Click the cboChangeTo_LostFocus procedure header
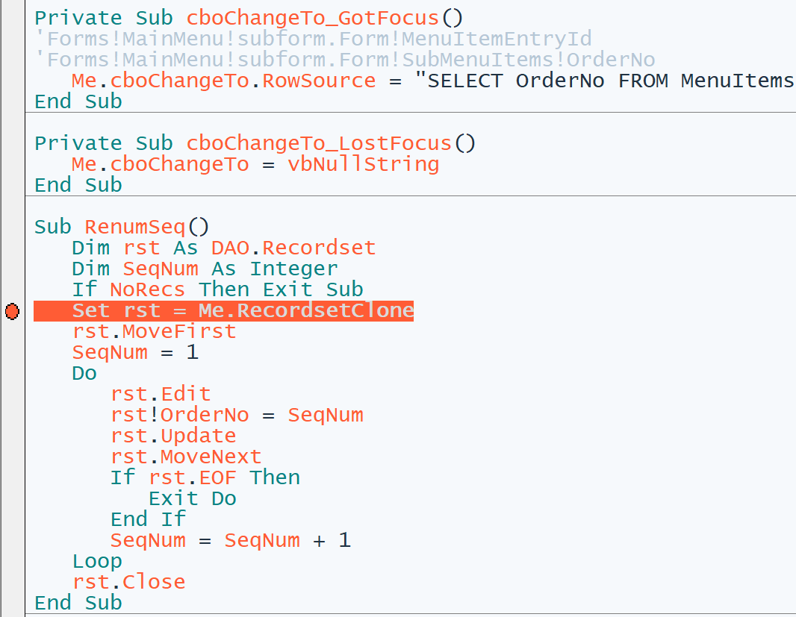 click(255, 143)
